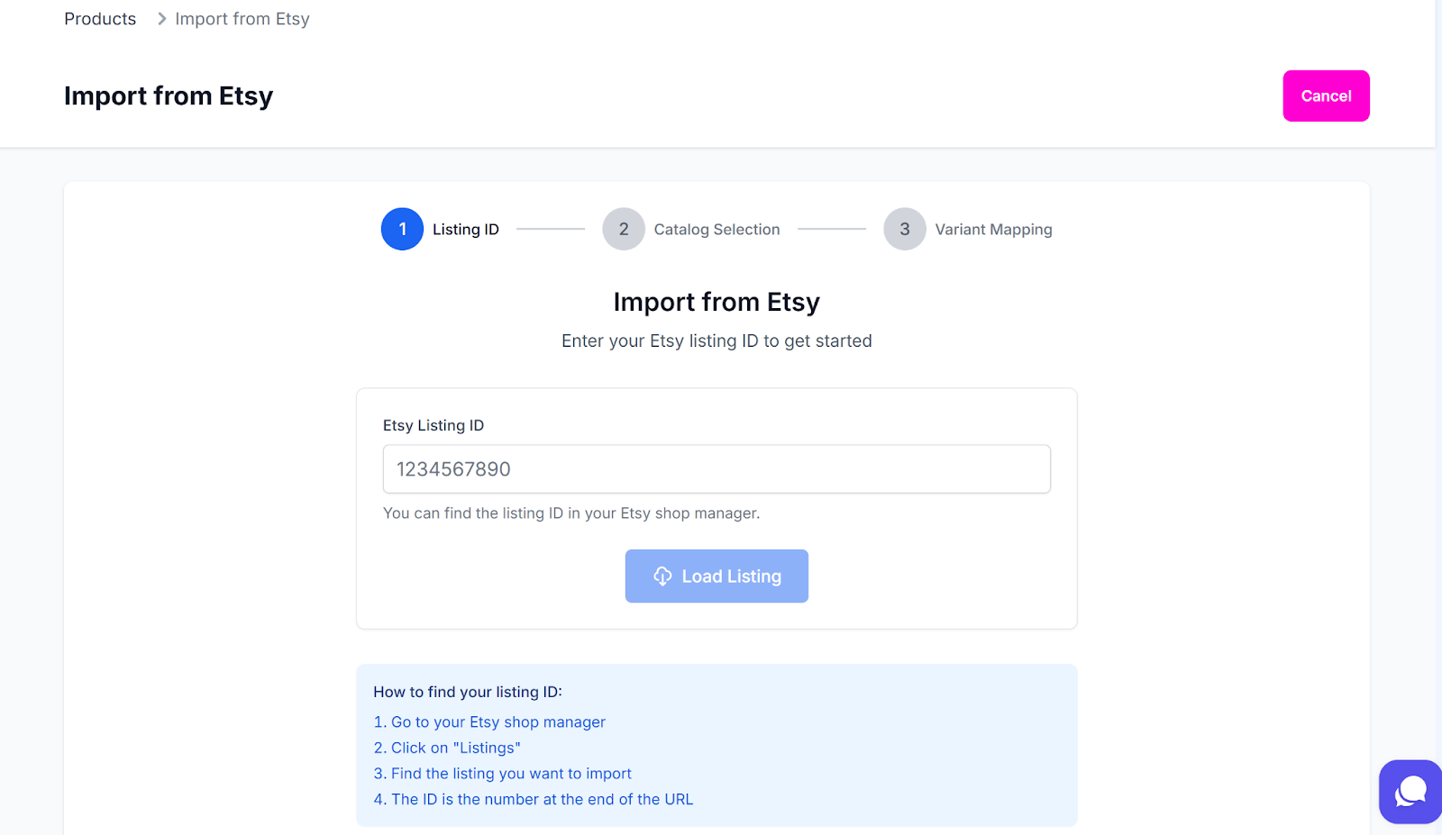Click the Etsy Listing ID field label
The width and height of the screenshot is (1442, 835).
click(434, 425)
